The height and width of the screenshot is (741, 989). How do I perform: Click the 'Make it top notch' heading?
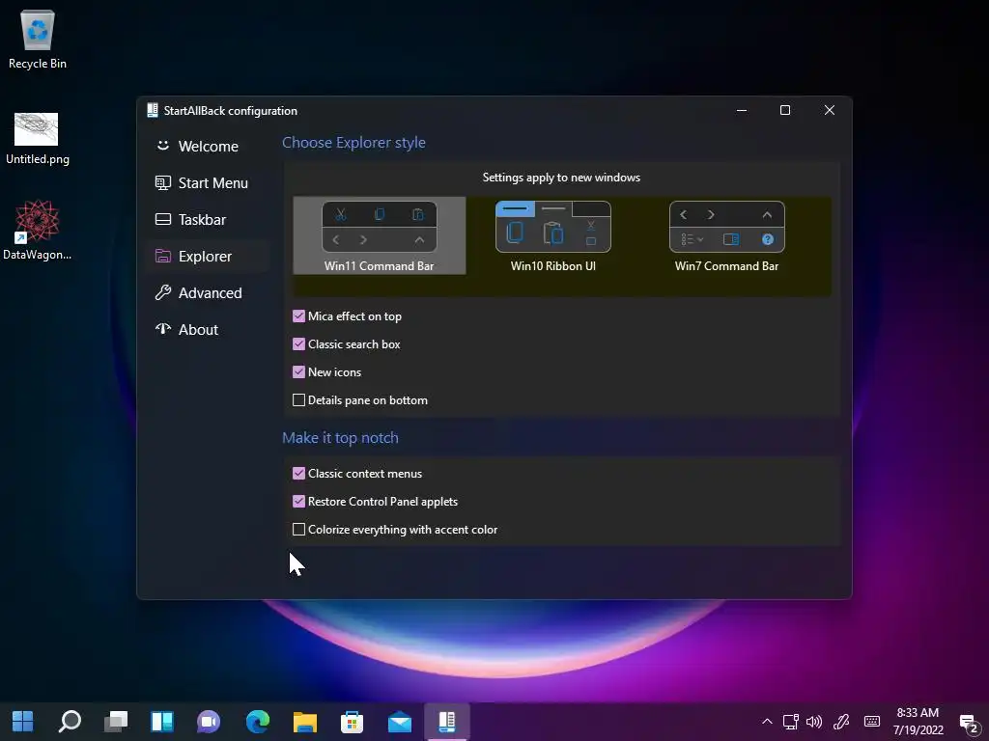[x=340, y=437]
